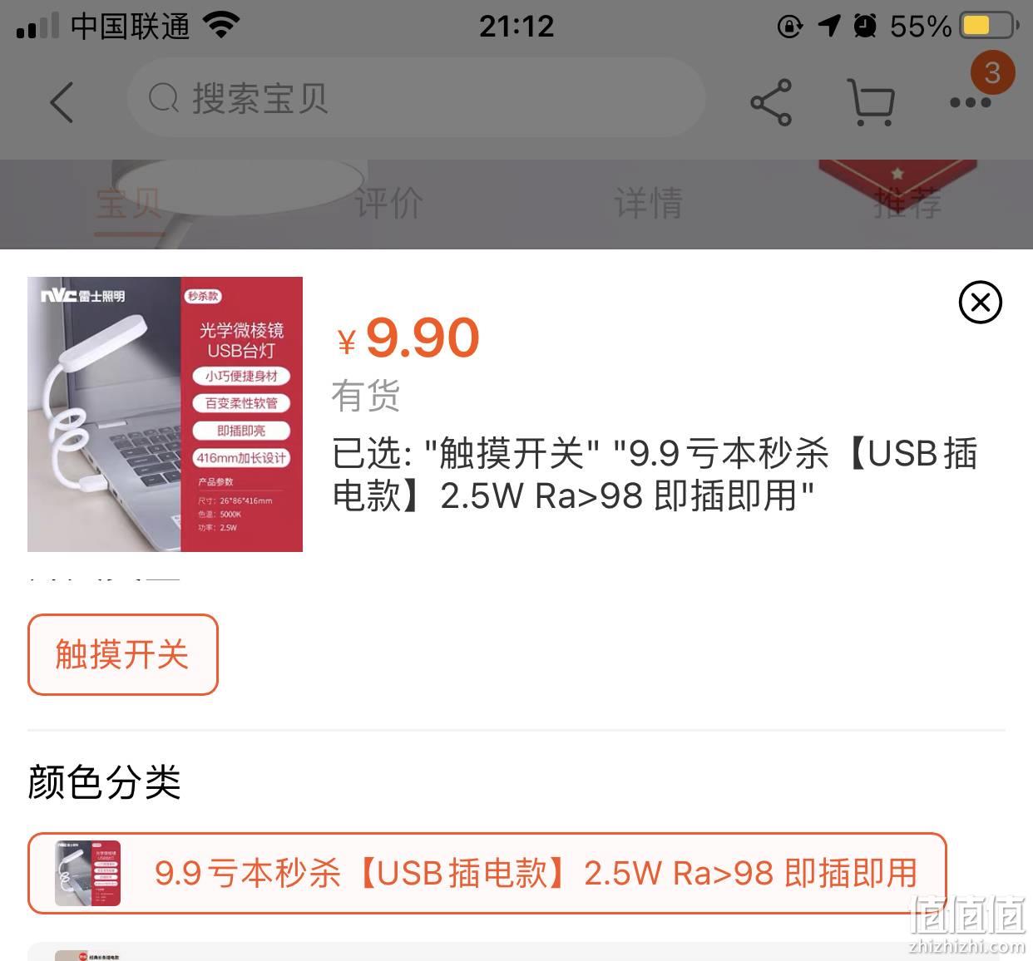Switch to the 评价 tab

click(x=388, y=204)
